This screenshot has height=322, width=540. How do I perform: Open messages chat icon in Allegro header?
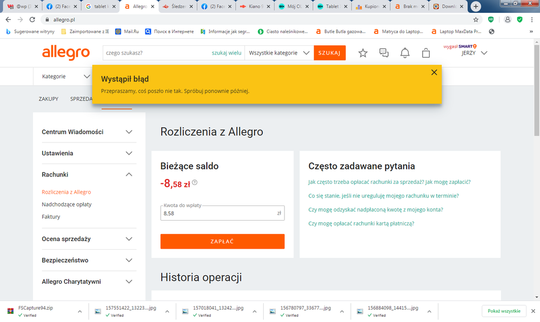point(384,53)
